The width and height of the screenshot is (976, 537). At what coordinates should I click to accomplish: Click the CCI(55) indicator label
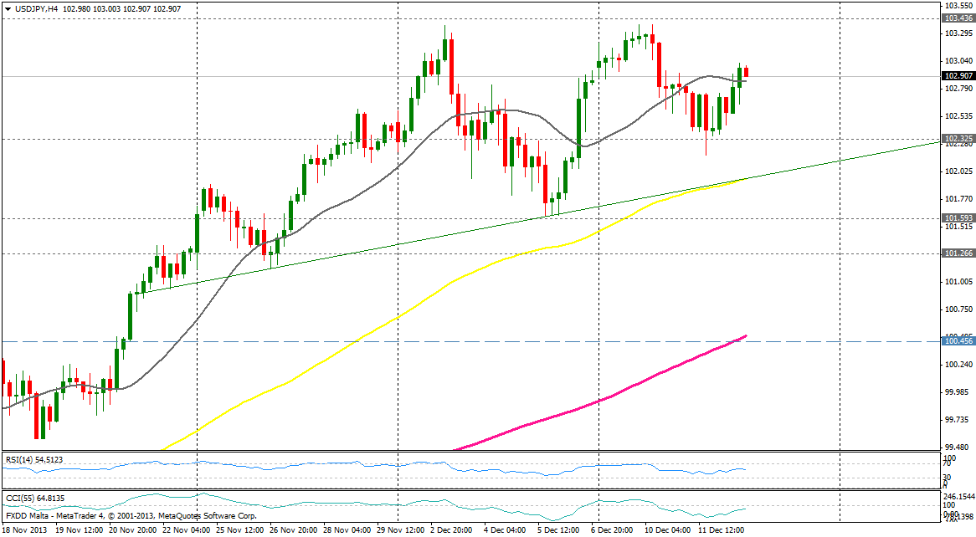[23, 499]
